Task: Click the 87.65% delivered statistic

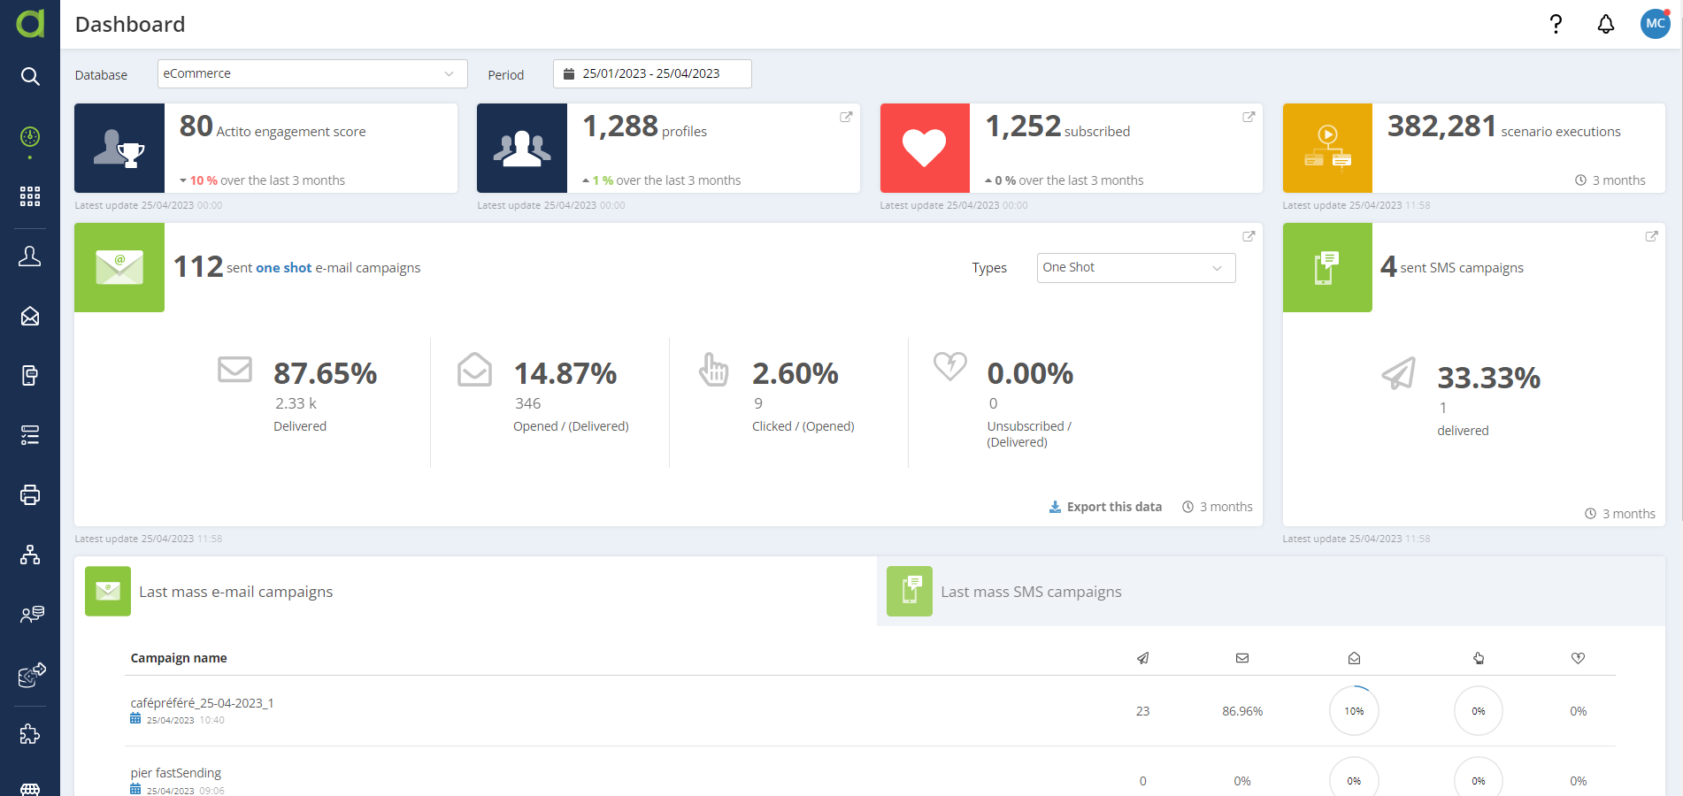Action: click(x=325, y=373)
